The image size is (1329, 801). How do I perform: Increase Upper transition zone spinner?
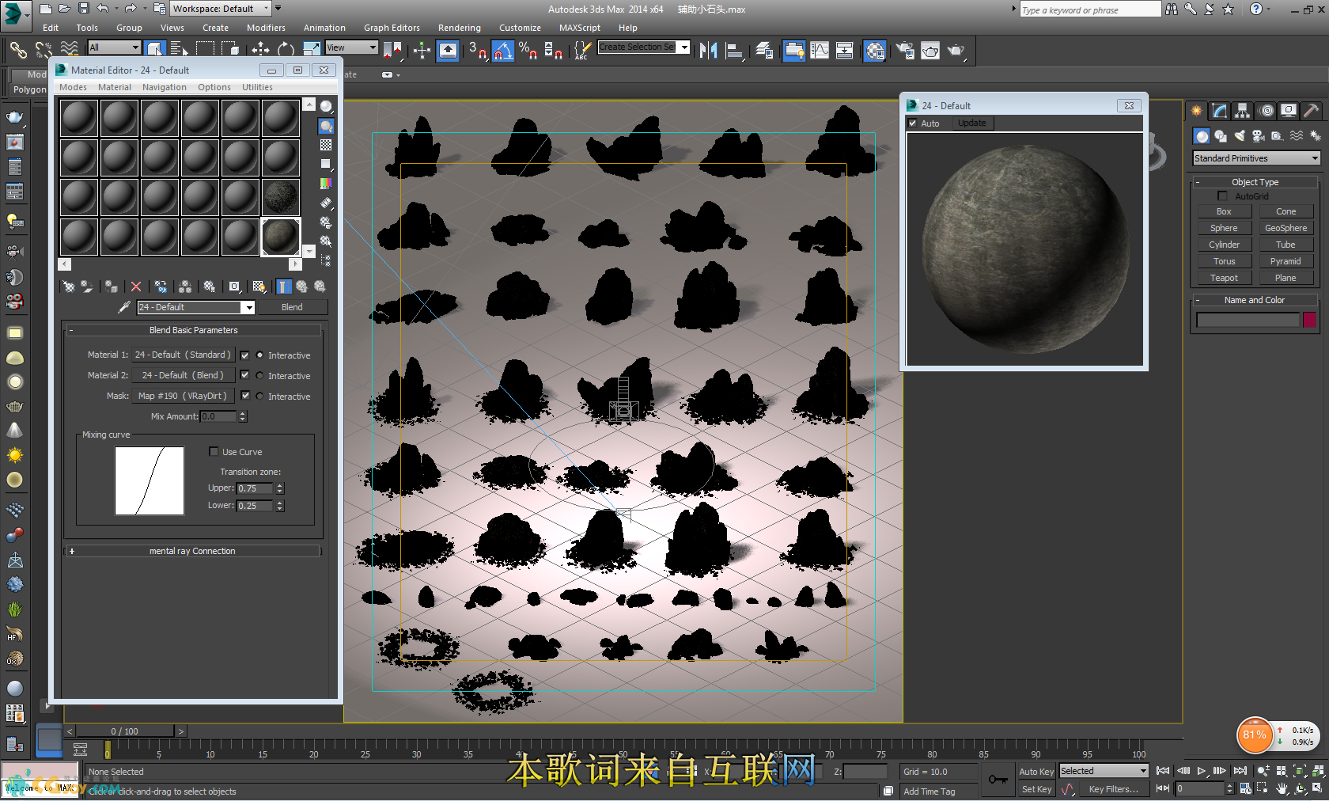(x=279, y=485)
